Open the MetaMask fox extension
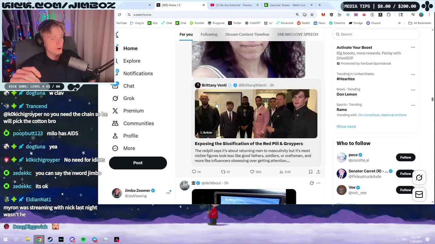Image resolution: width=435 pixels, height=244 pixels. [323, 15]
